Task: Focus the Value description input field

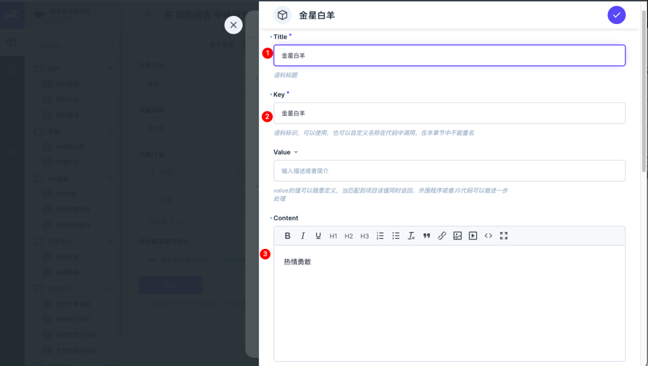Action: 449,171
